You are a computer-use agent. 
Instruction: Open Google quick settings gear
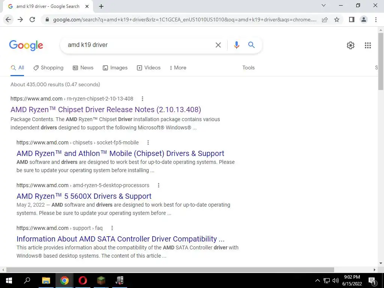pyautogui.click(x=351, y=45)
